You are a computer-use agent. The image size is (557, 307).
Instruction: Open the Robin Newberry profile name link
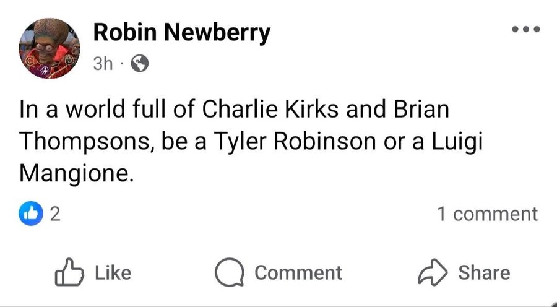click(181, 33)
